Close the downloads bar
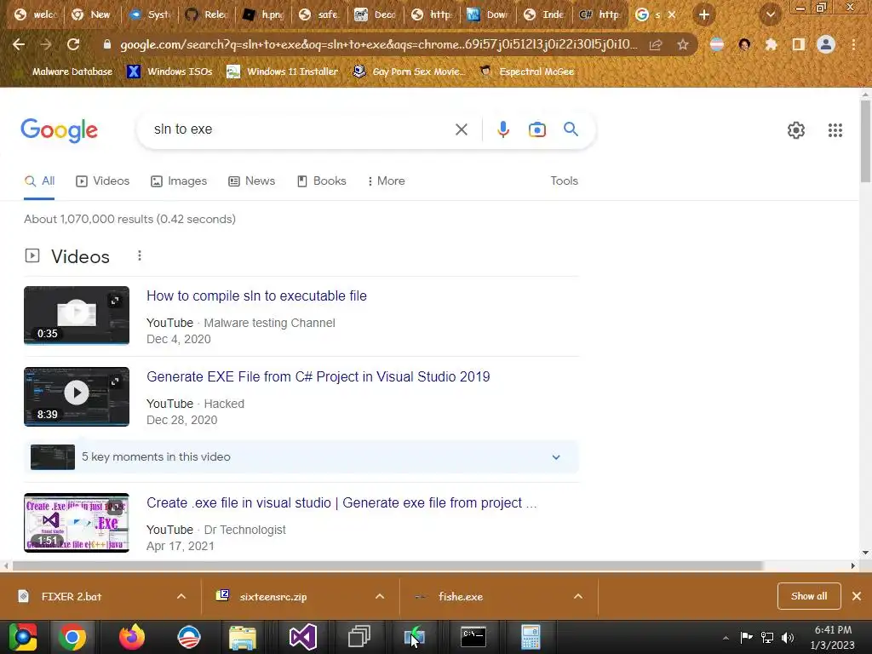872x654 pixels. tap(857, 596)
